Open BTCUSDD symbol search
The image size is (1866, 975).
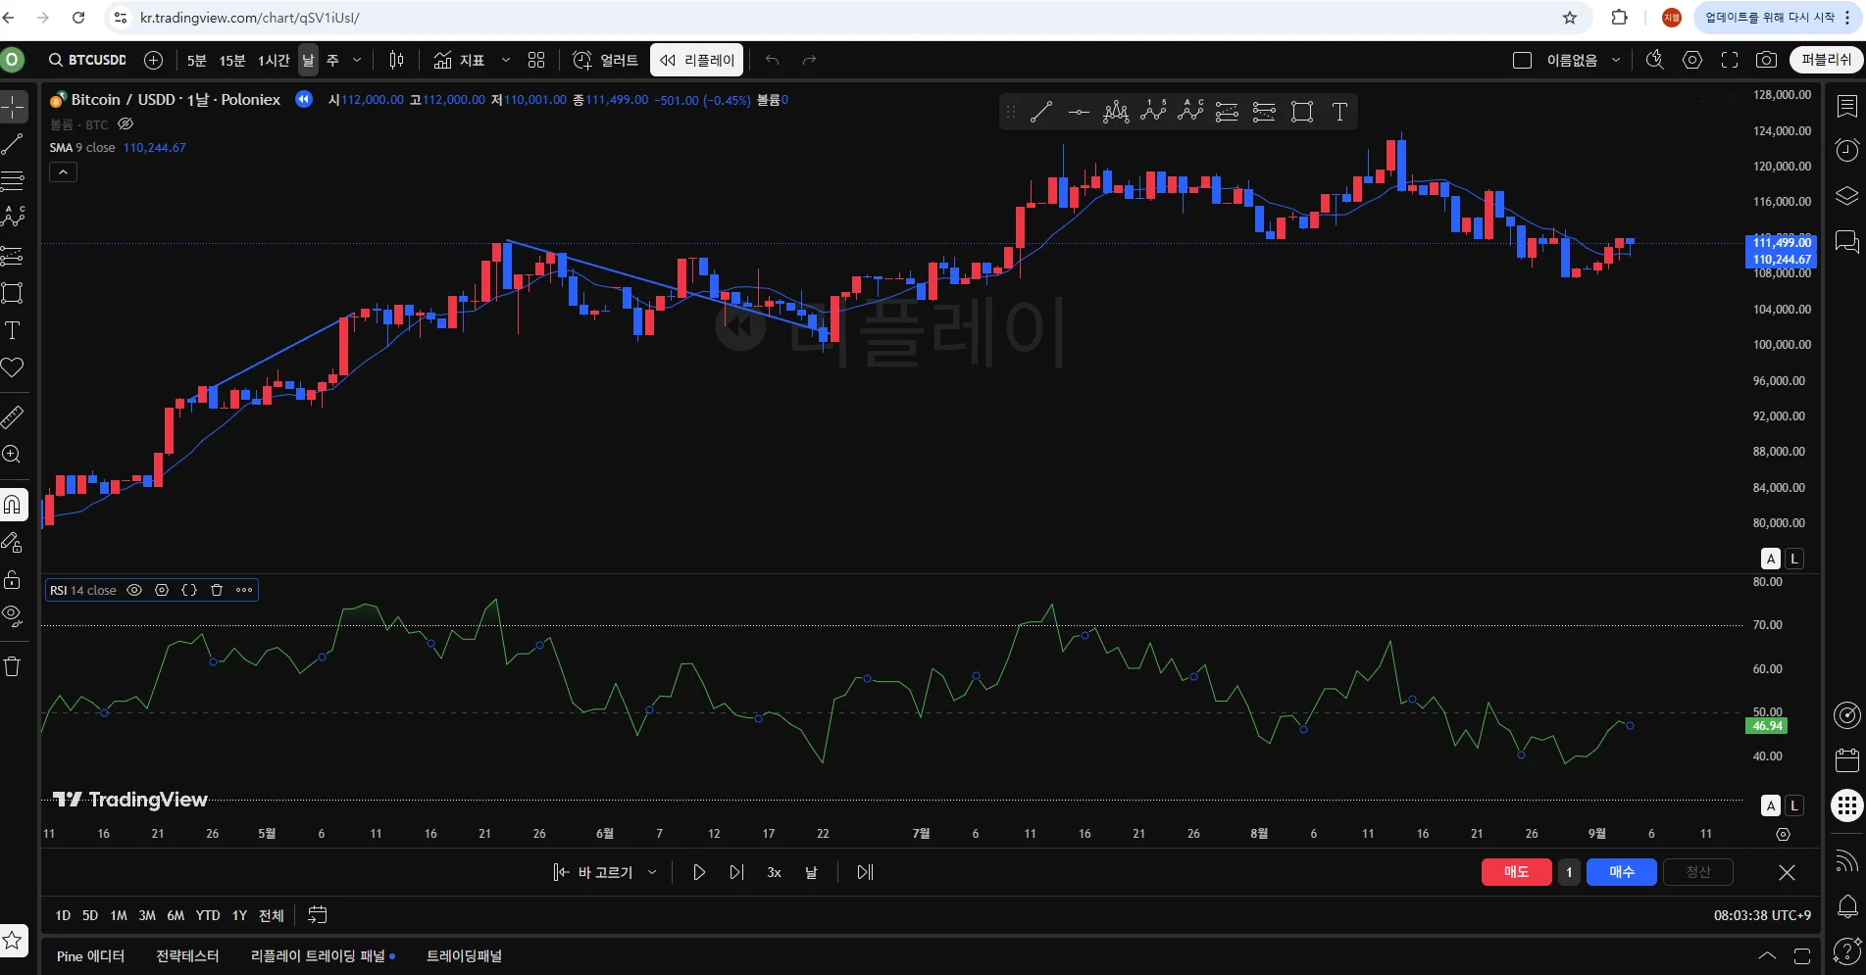click(x=88, y=60)
